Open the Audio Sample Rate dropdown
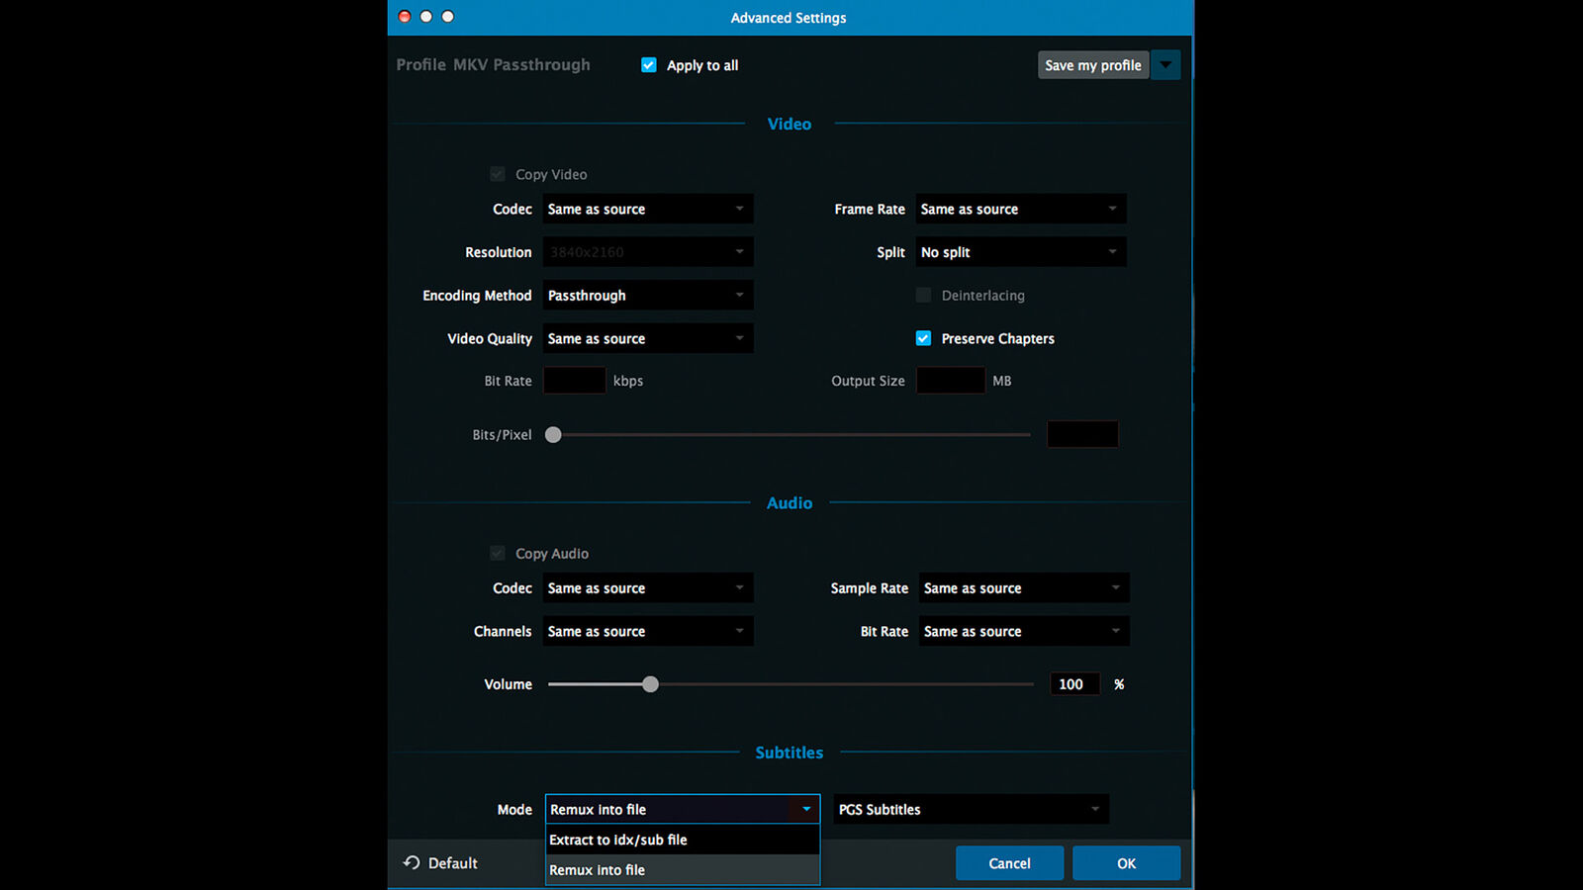This screenshot has width=1583, height=890. (1023, 588)
